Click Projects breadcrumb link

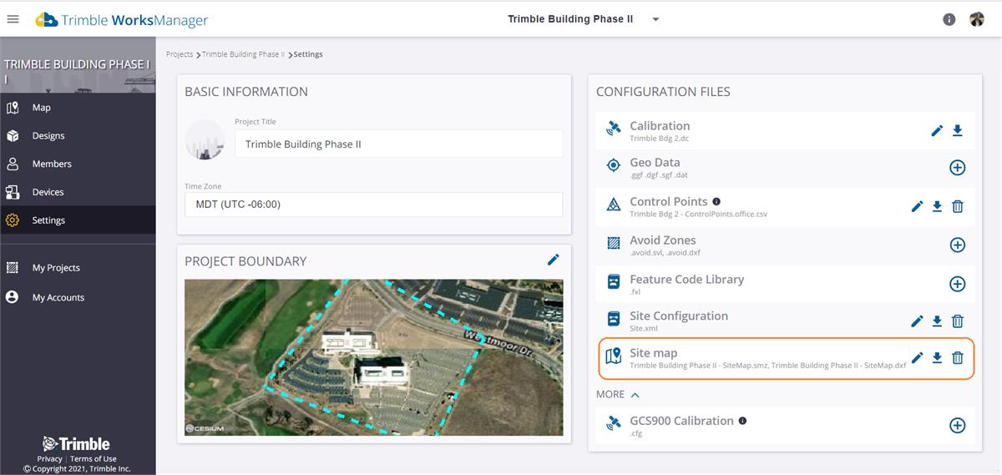pyautogui.click(x=180, y=54)
